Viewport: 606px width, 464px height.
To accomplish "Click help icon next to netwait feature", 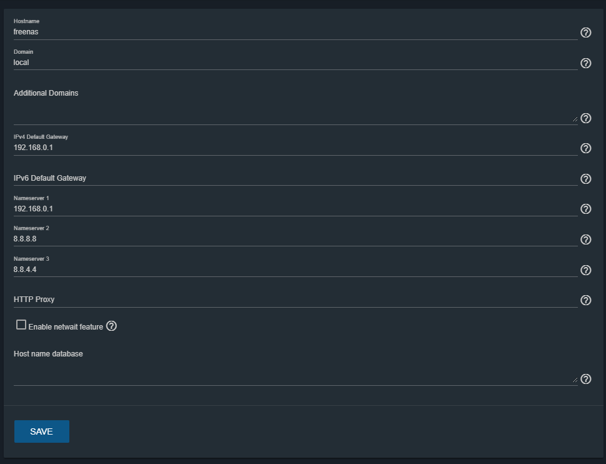I will (x=111, y=326).
